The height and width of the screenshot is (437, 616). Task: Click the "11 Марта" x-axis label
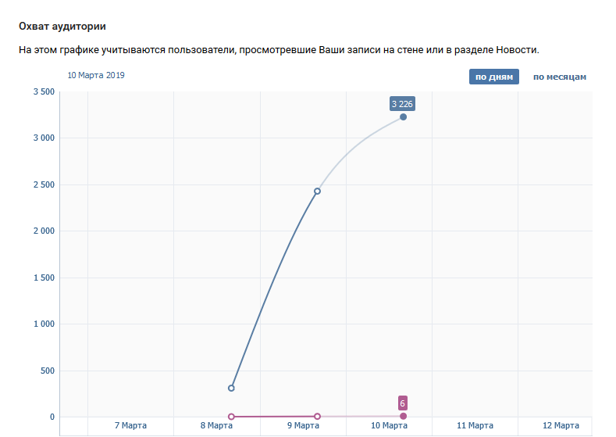(x=475, y=425)
